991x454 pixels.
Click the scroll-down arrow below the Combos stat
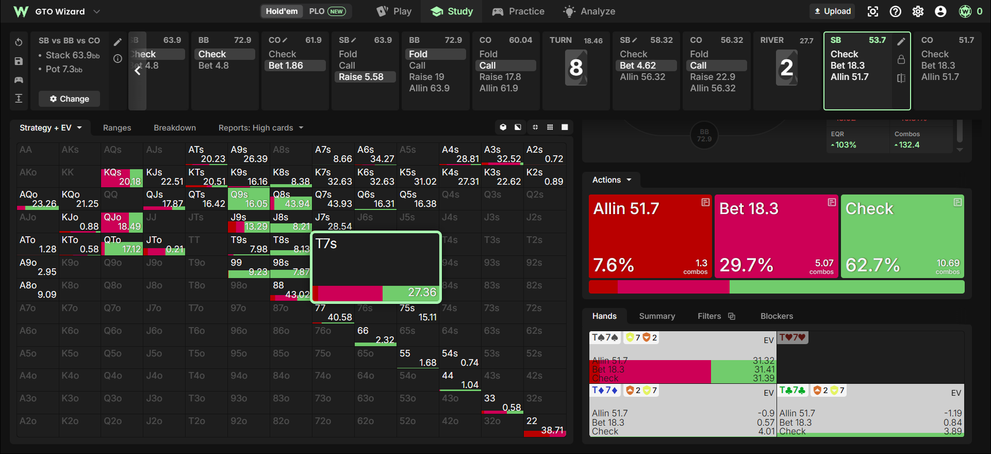(960, 150)
